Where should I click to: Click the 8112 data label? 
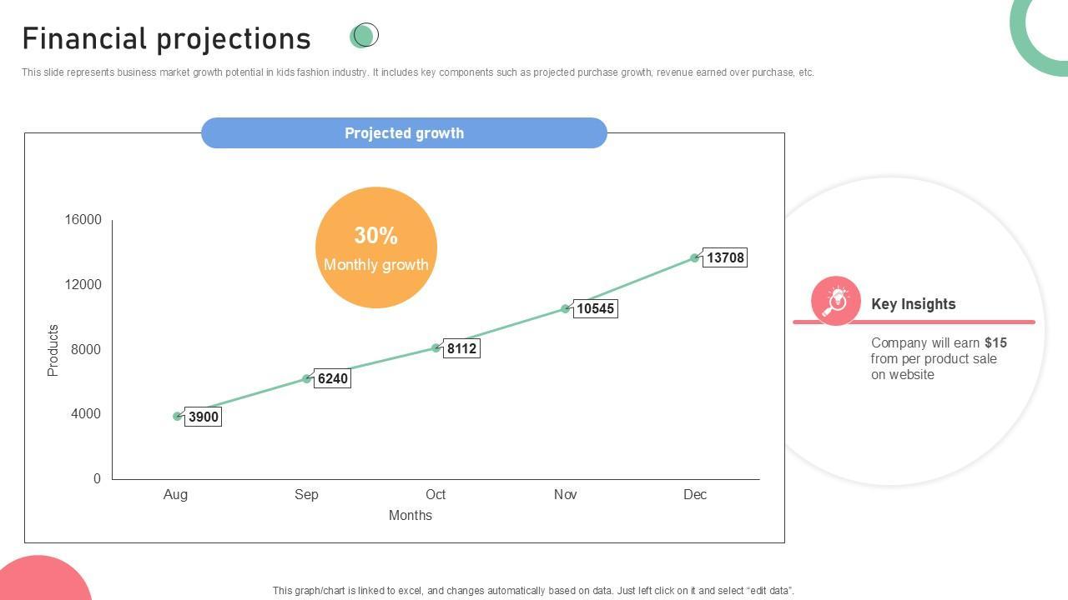(x=461, y=348)
